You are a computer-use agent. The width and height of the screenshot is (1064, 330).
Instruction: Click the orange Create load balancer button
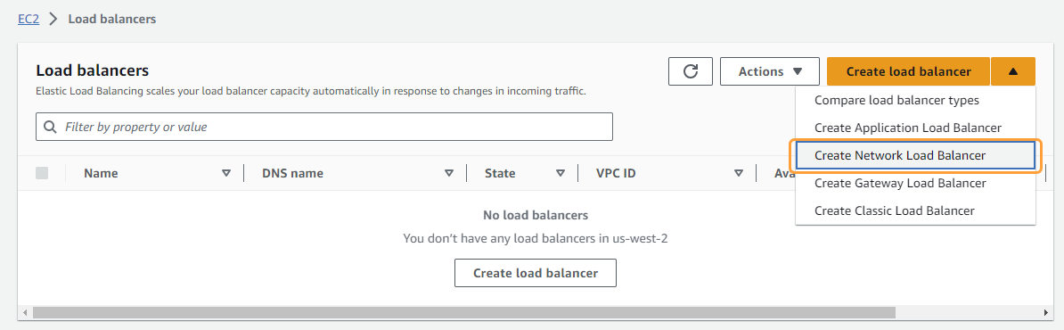(x=908, y=71)
